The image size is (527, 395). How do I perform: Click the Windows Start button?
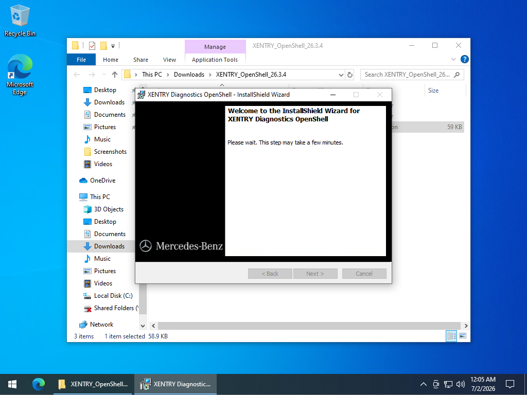pos(12,384)
